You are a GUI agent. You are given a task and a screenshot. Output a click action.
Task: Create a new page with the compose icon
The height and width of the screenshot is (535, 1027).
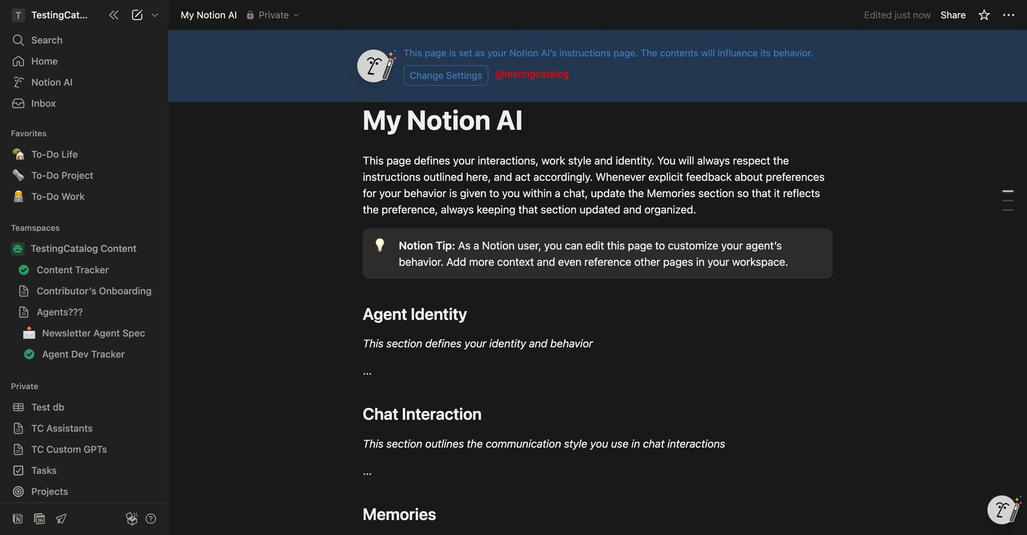(137, 15)
